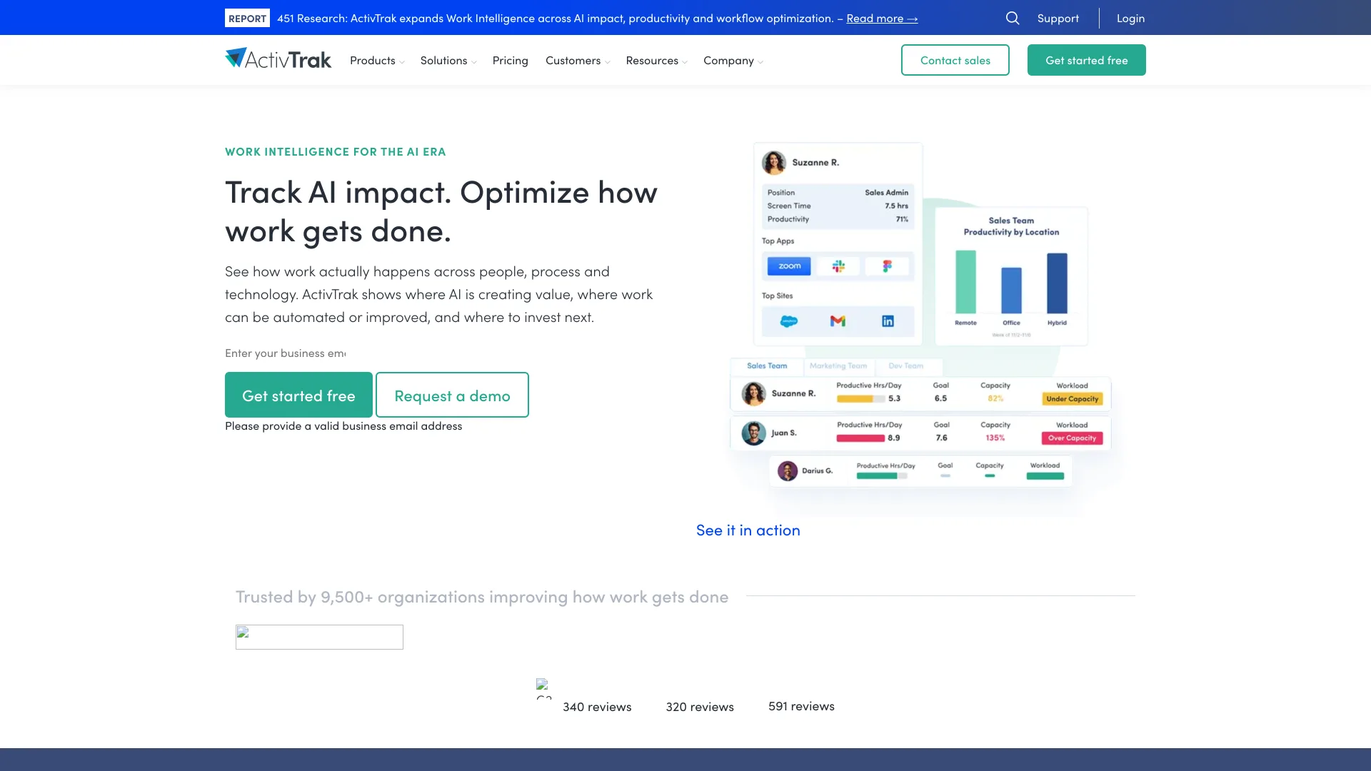The image size is (1371, 771).
Task: Click the broken customer logo image
Action: click(x=319, y=637)
